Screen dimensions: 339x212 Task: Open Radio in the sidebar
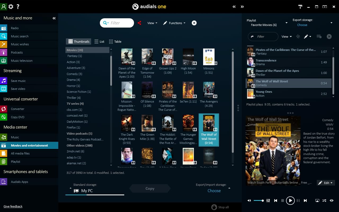pyautogui.click(x=29, y=28)
